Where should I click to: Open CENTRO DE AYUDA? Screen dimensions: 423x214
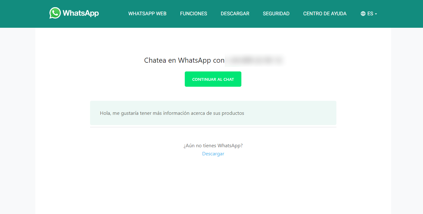[325, 14]
